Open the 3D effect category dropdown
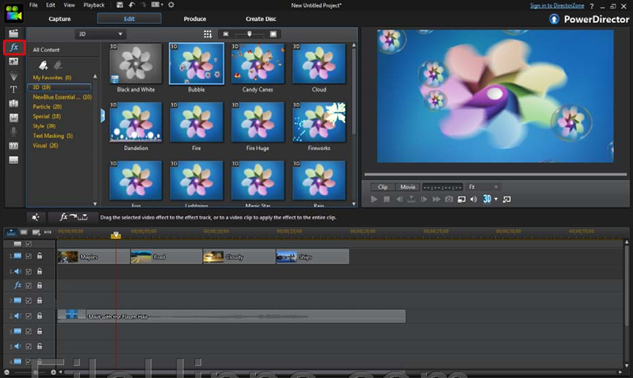The height and width of the screenshot is (378, 633). (99, 34)
